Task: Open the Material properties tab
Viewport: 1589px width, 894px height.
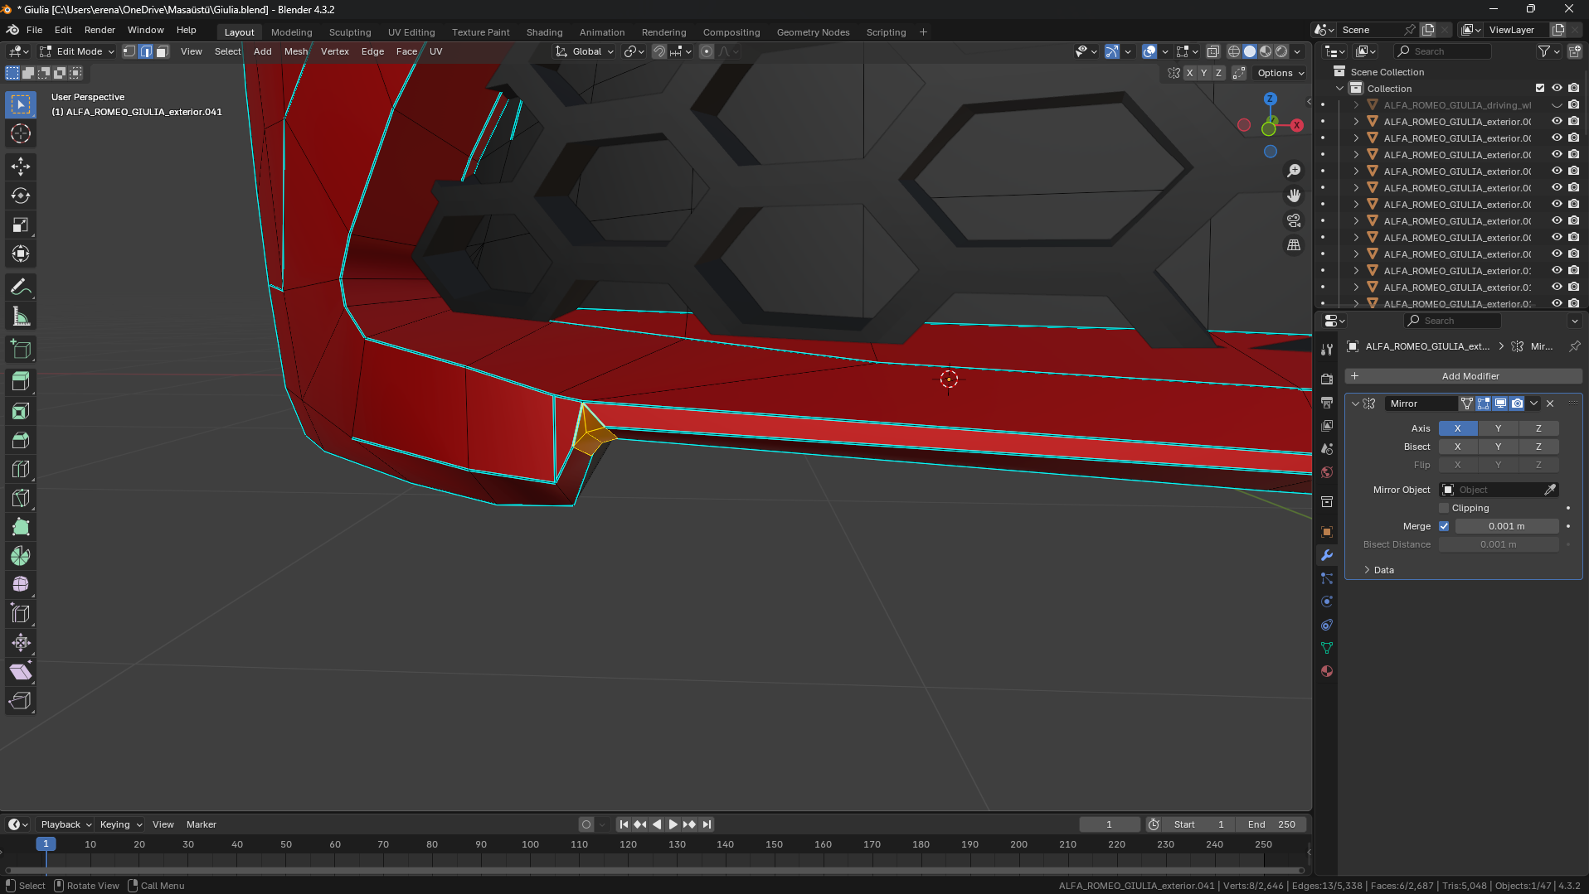Action: click(x=1327, y=671)
